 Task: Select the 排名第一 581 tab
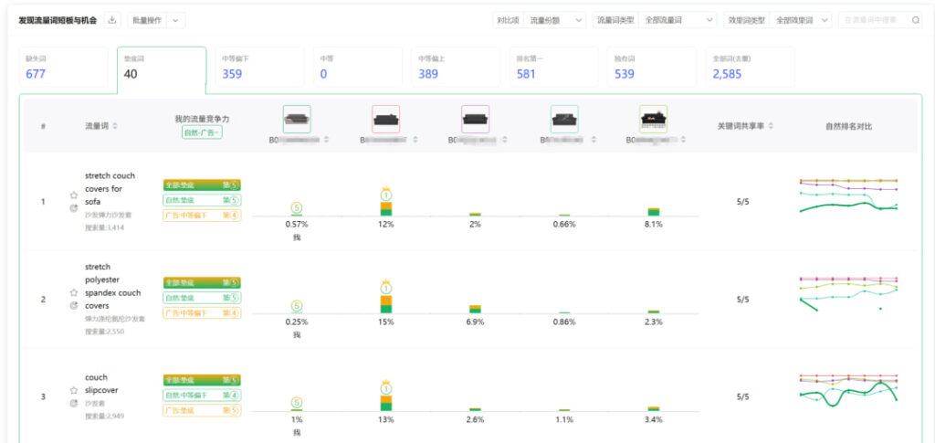point(552,68)
